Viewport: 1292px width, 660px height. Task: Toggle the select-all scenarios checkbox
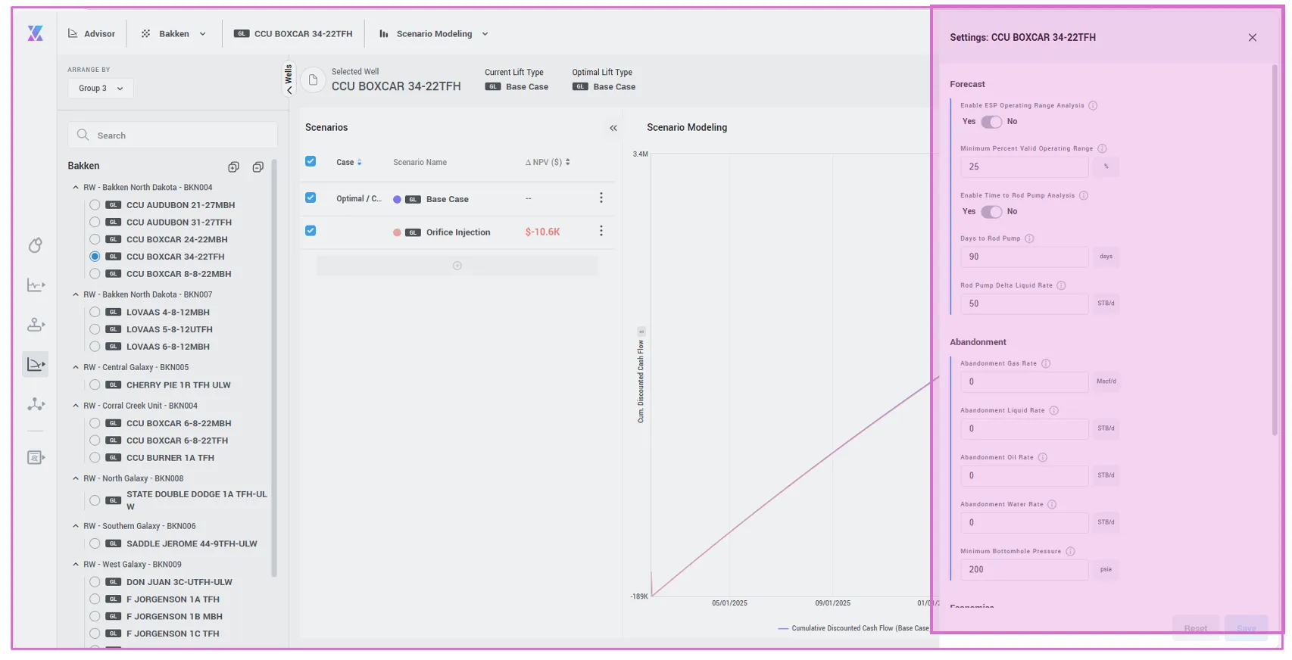coord(311,161)
